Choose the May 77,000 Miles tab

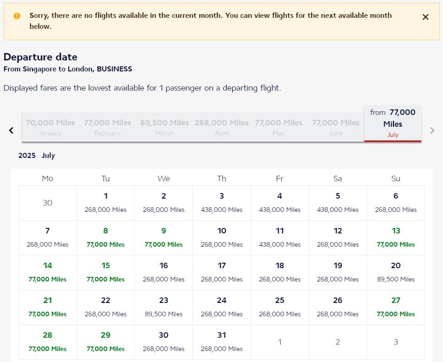coord(279,128)
